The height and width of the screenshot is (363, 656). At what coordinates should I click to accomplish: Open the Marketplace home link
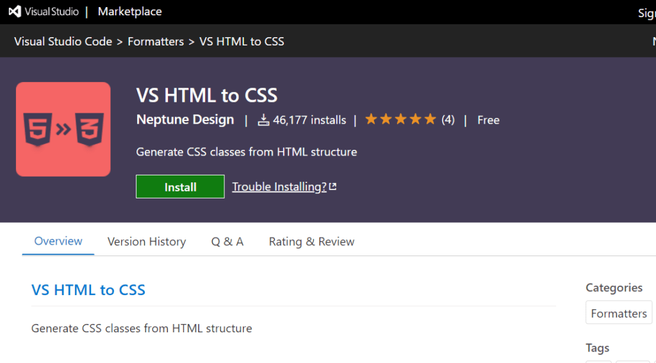(x=129, y=12)
